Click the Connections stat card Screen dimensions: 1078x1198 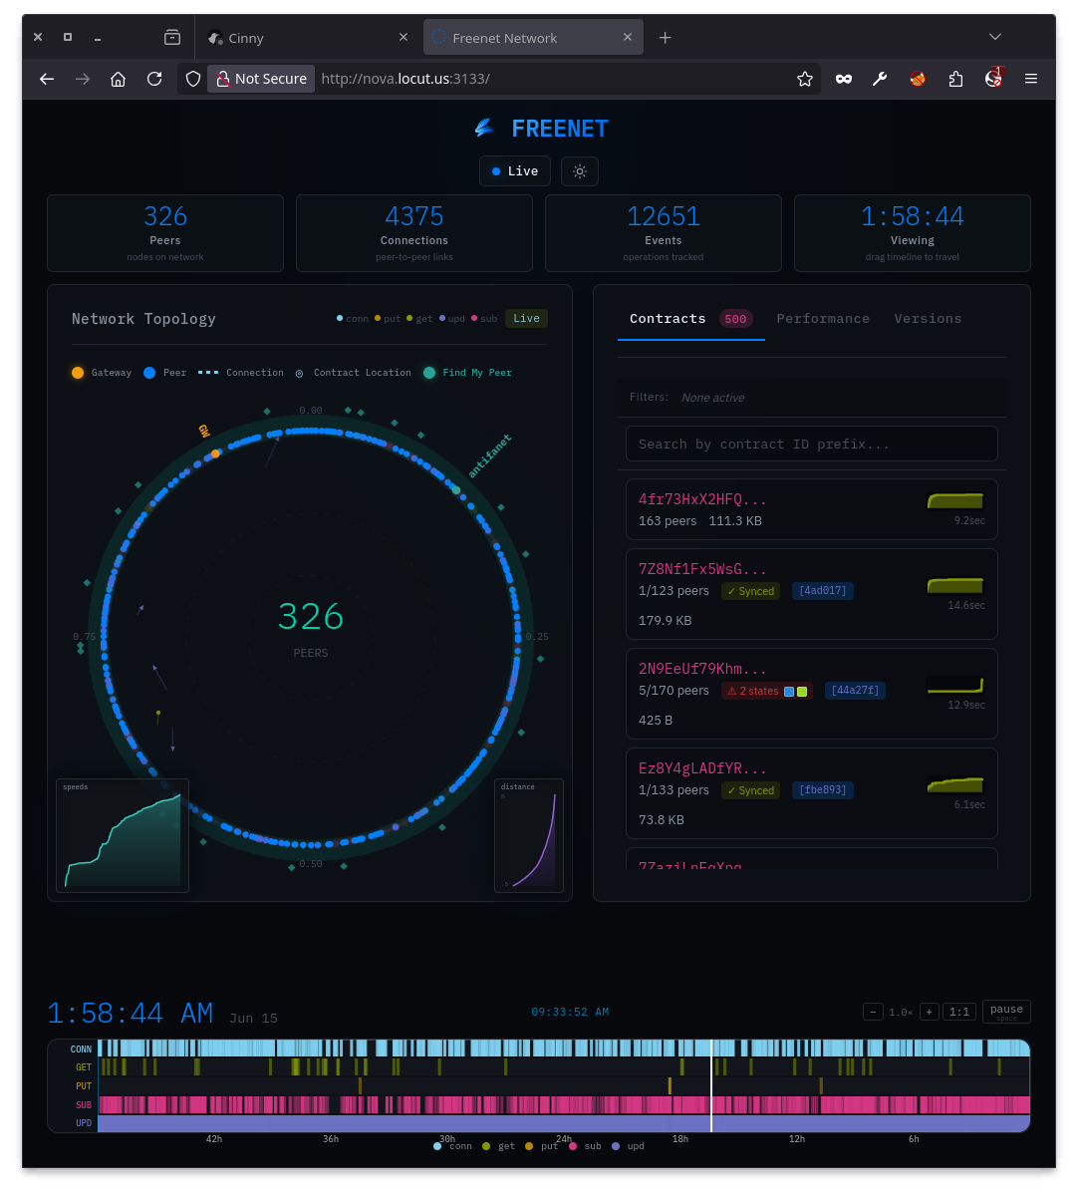[414, 233]
